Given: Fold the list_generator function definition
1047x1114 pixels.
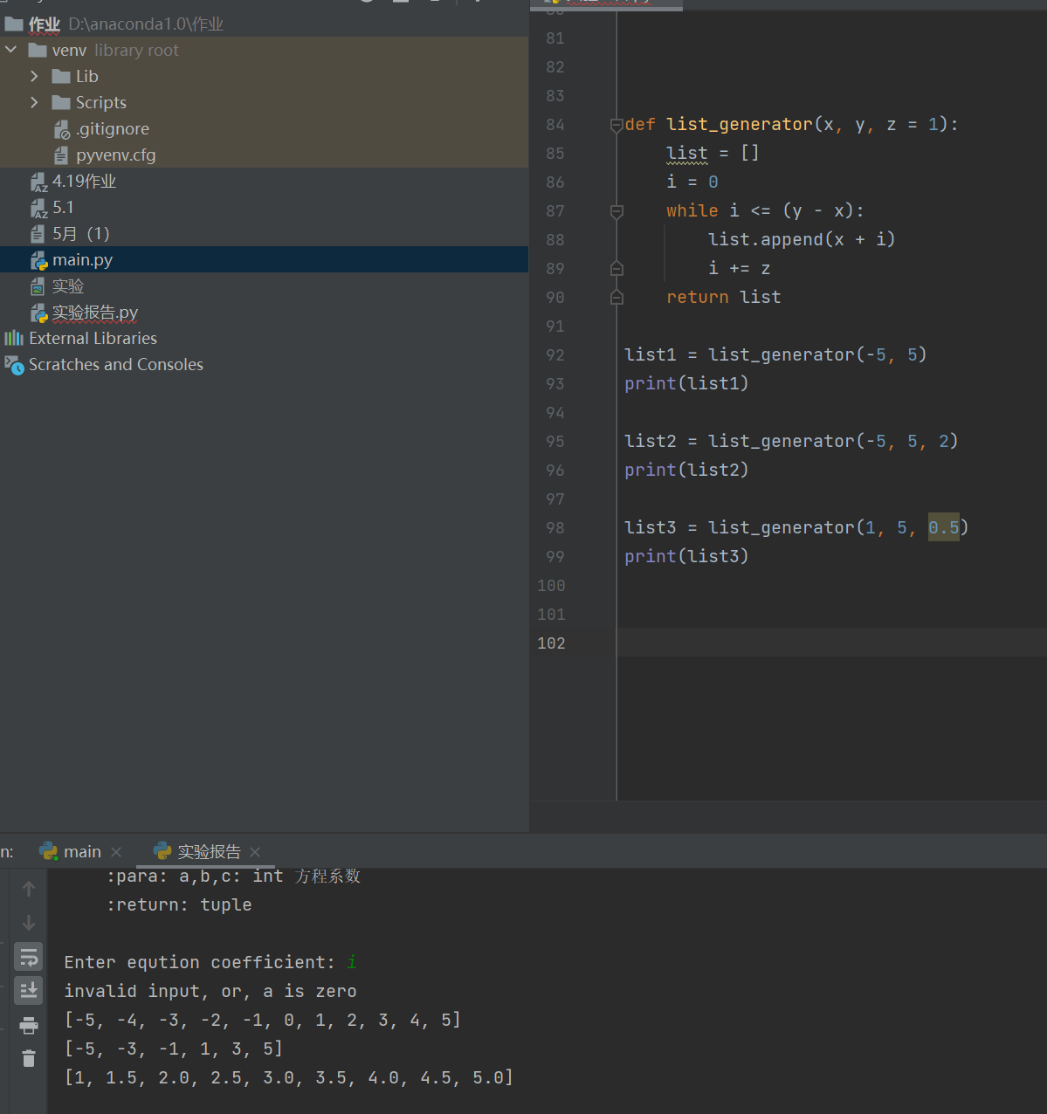Looking at the screenshot, I should (x=616, y=125).
